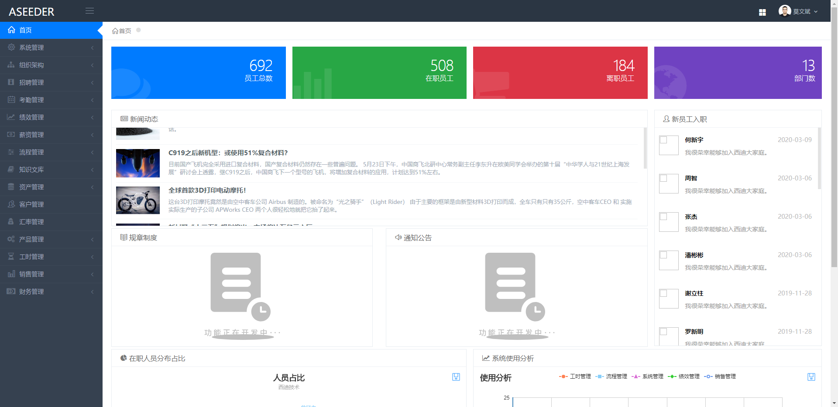838x407 pixels.
Task: Open the 客户管理 menu item
Action: pos(51,204)
